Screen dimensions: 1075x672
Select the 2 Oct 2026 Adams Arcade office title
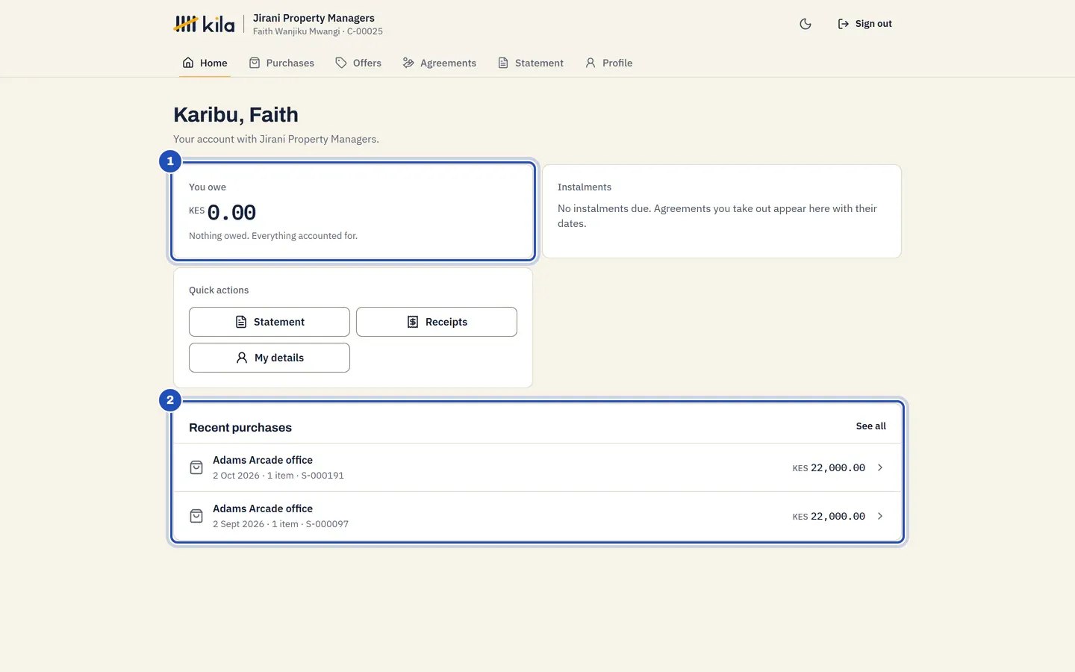263,460
